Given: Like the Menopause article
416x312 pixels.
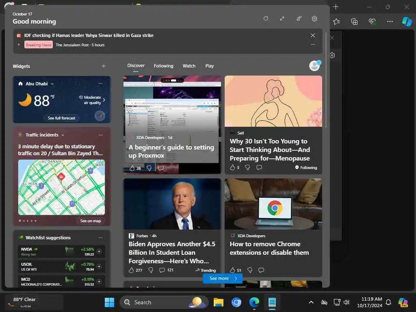Looking at the screenshot, I should coord(232,167).
